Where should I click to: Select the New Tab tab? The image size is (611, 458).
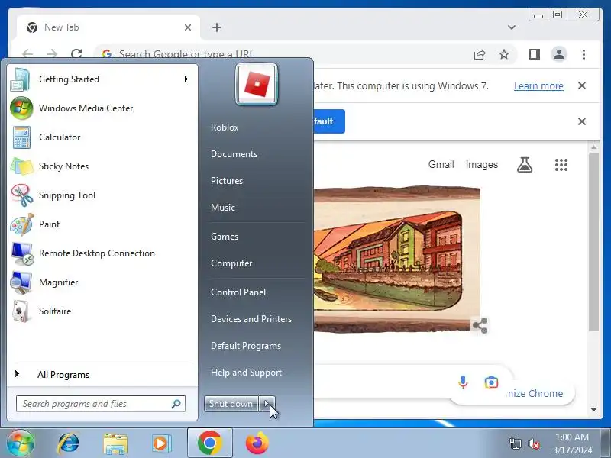tap(108, 27)
